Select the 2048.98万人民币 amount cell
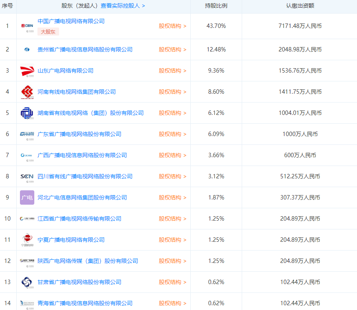The width and height of the screenshot is (357, 310). click(x=300, y=49)
